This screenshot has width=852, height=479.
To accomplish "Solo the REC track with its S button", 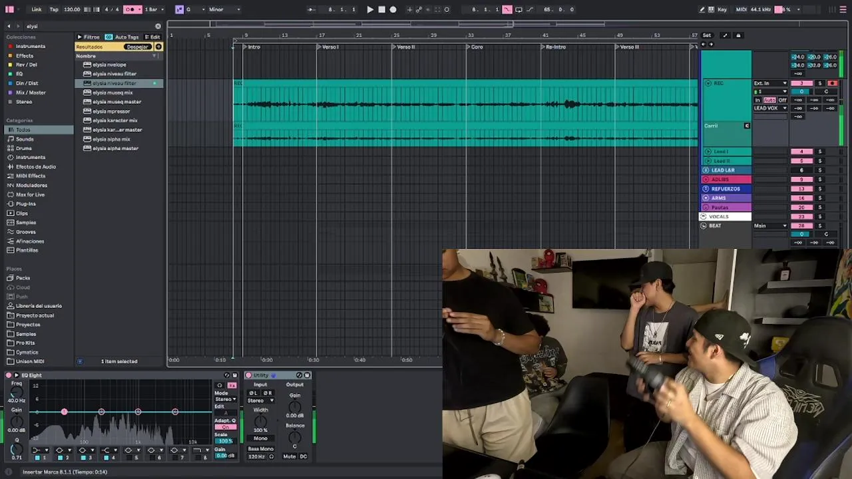I will [x=820, y=83].
